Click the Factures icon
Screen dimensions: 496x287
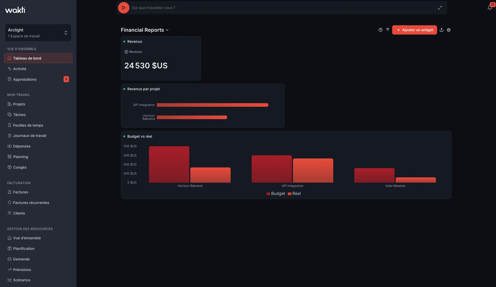10,192
